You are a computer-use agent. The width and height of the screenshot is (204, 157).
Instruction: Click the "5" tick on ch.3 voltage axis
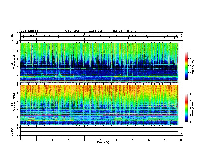(18, 128)
